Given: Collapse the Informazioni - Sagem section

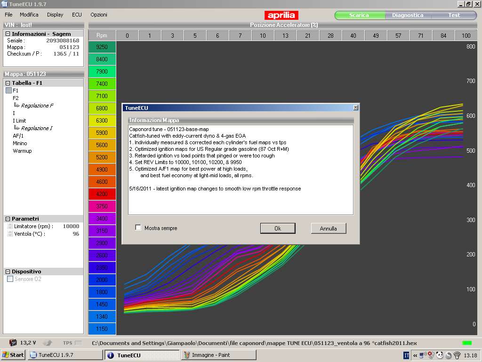Looking at the screenshot, I should click(x=8, y=34).
